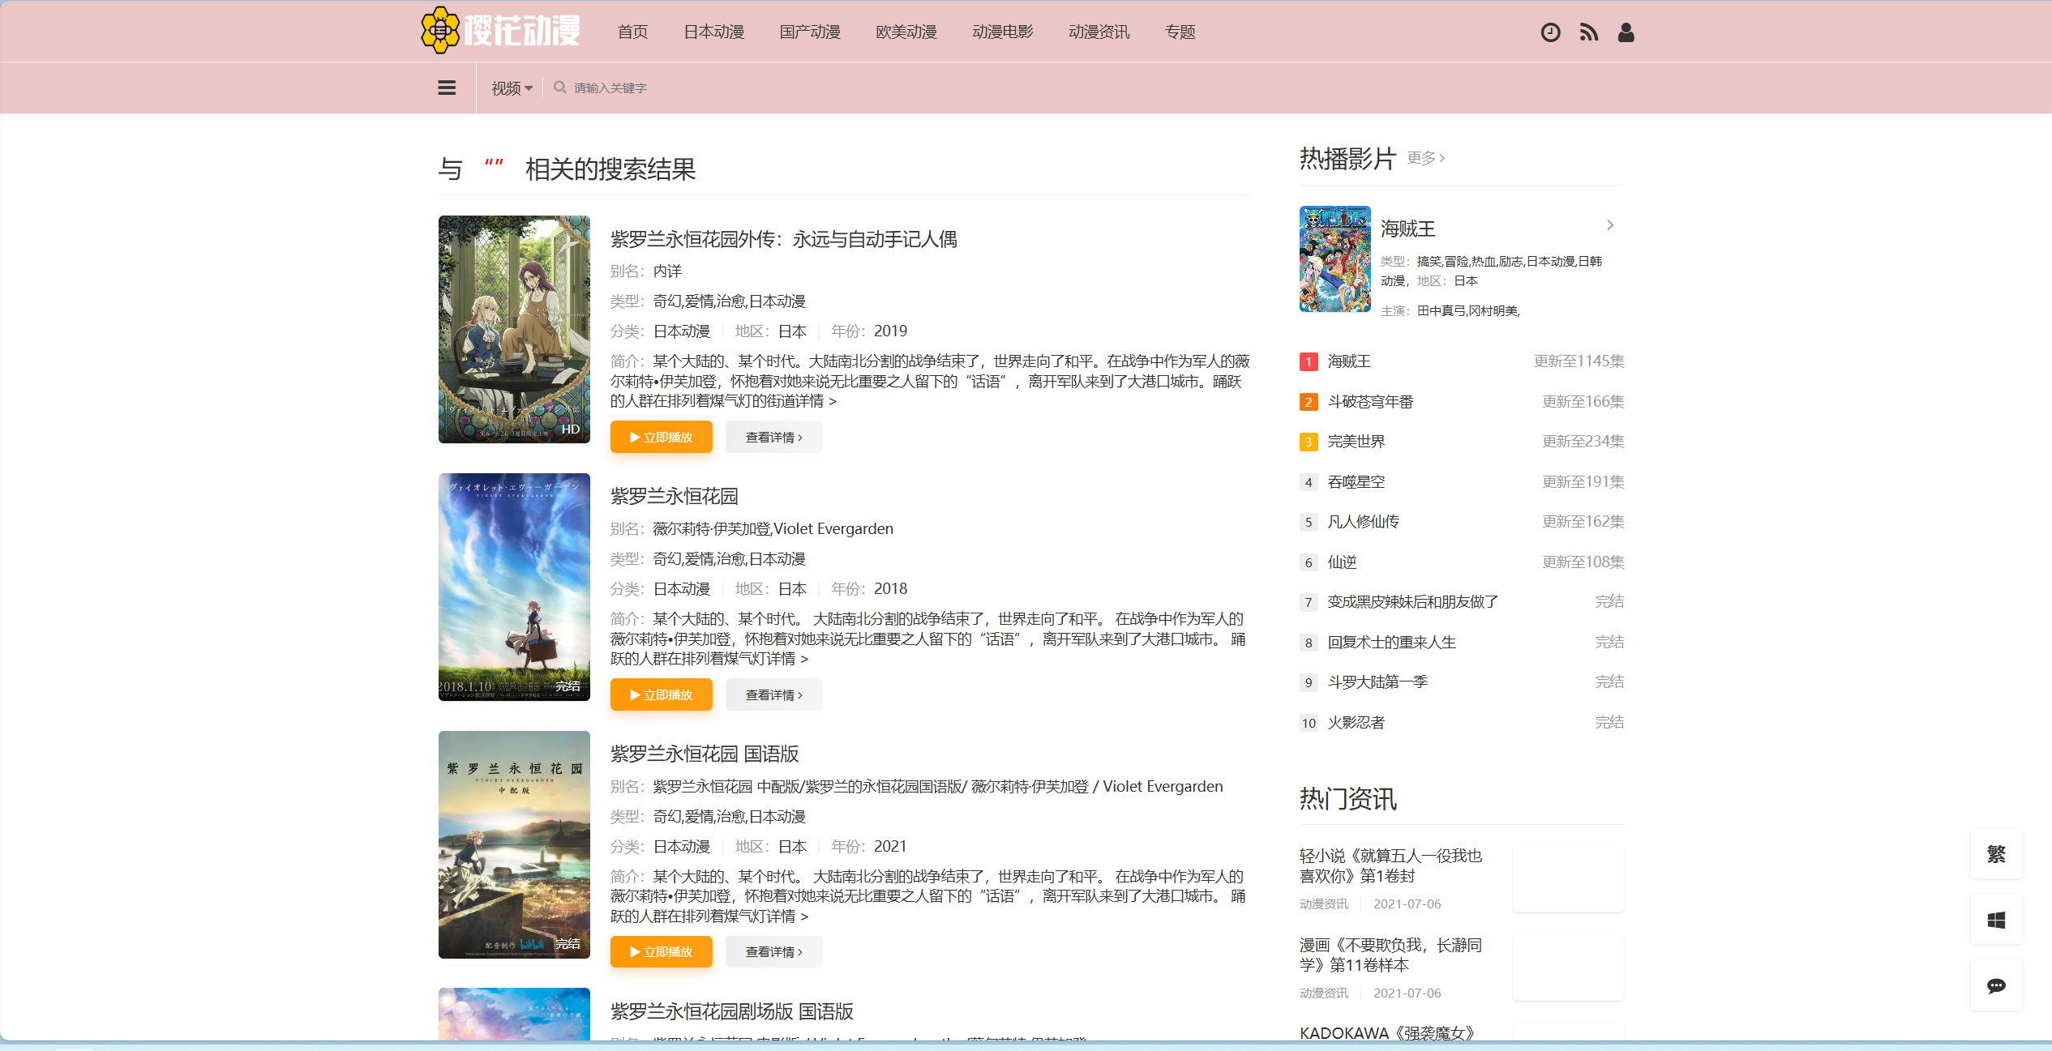Viewport: 2052px width, 1051px height.
Task: Open the watch history clock icon
Action: pyautogui.click(x=1550, y=32)
